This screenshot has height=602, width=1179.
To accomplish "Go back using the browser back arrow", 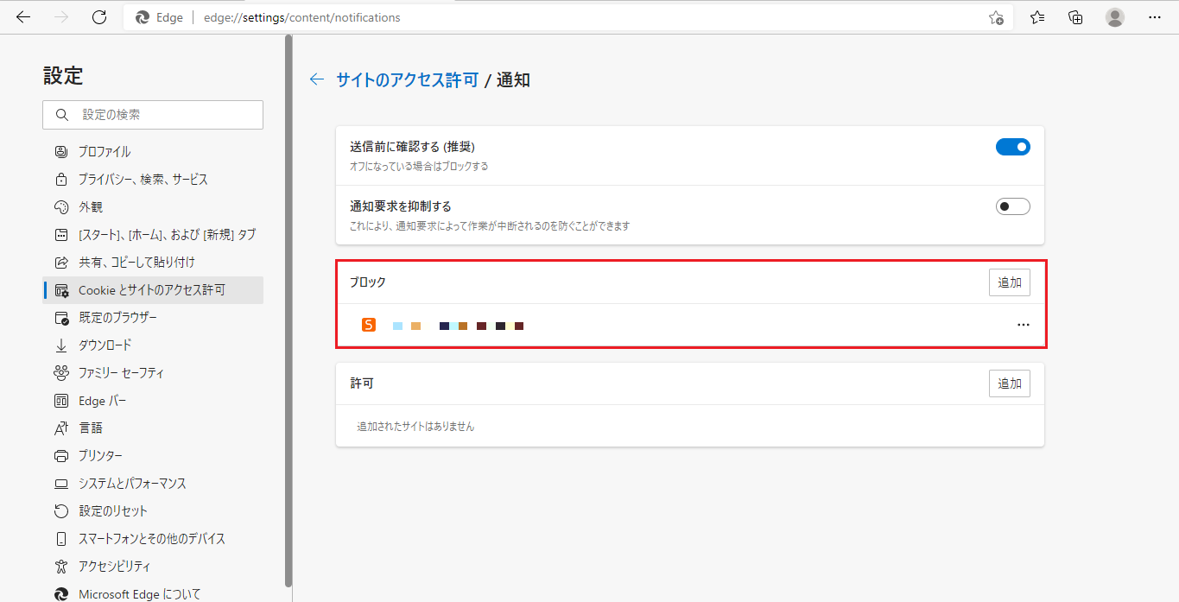I will pyautogui.click(x=23, y=17).
